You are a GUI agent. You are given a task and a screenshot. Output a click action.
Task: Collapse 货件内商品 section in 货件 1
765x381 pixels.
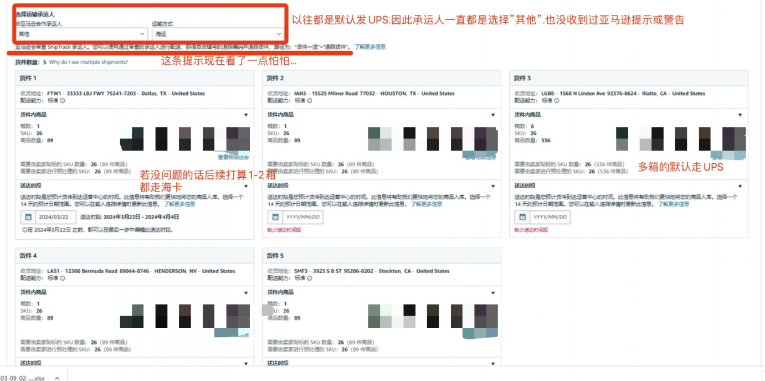coord(246,115)
